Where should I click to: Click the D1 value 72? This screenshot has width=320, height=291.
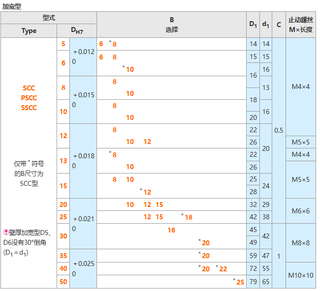(253, 268)
